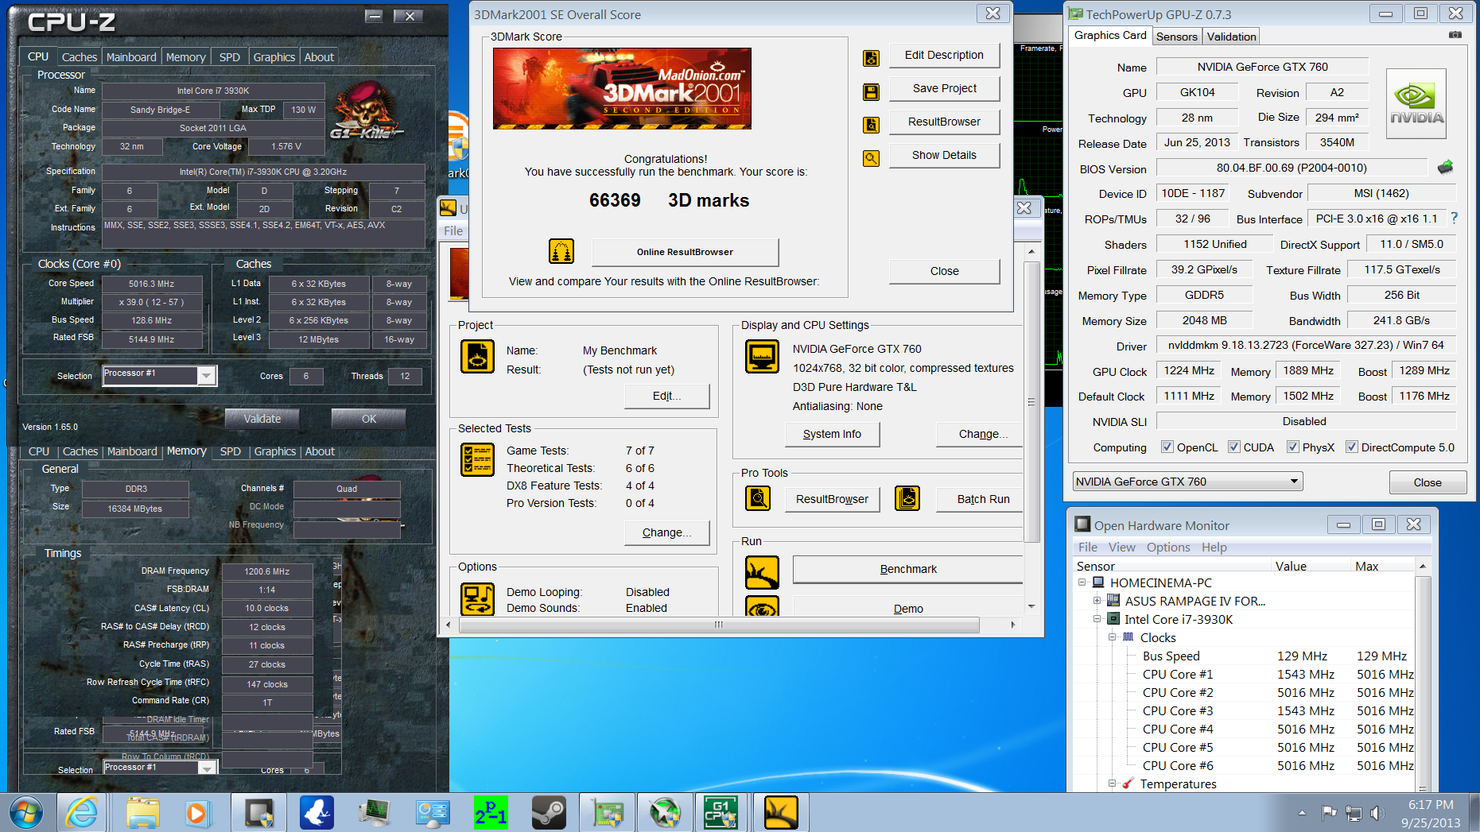This screenshot has width=1480, height=832.
Task: Open Windows Explorer folder on taskbar
Action: [x=143, y=813]
